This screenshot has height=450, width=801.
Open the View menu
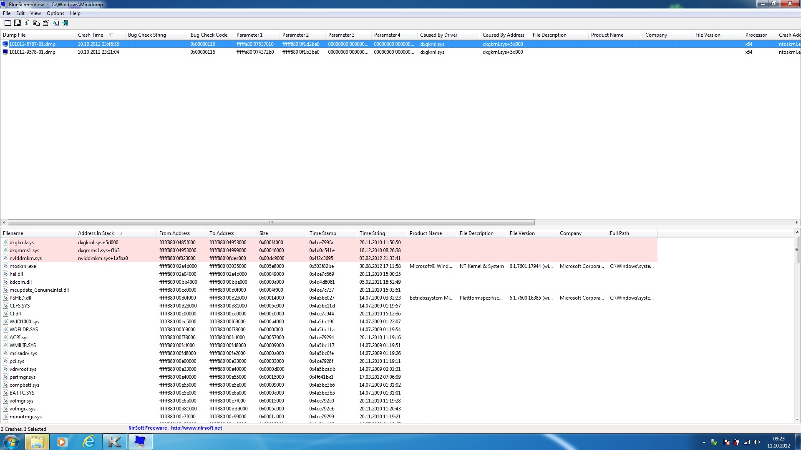point(35,13)
